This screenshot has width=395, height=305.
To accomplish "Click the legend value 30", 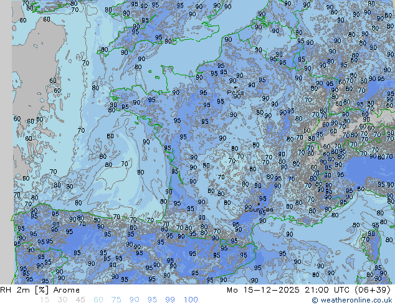I will [62, 300].
